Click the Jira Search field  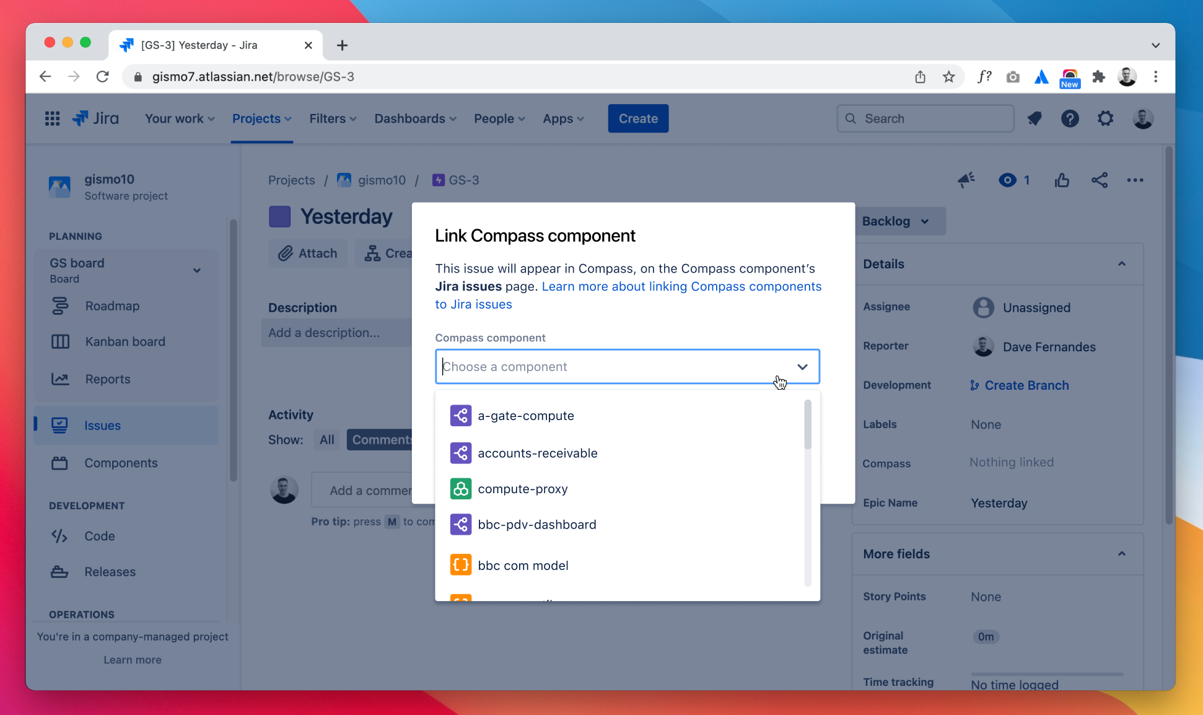925,118
